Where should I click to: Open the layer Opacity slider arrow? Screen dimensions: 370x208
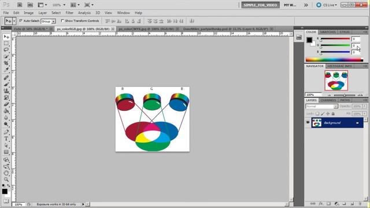364,106
